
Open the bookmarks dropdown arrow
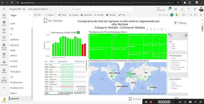(180, 15)
